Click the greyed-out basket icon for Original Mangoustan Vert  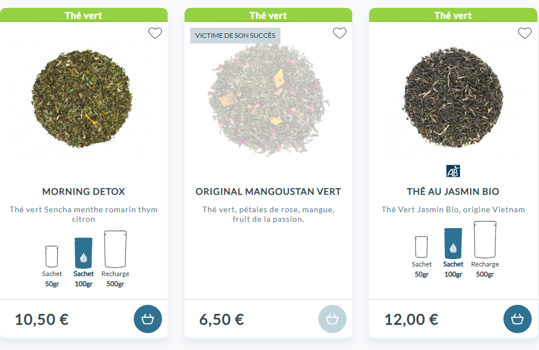(332, 319)
